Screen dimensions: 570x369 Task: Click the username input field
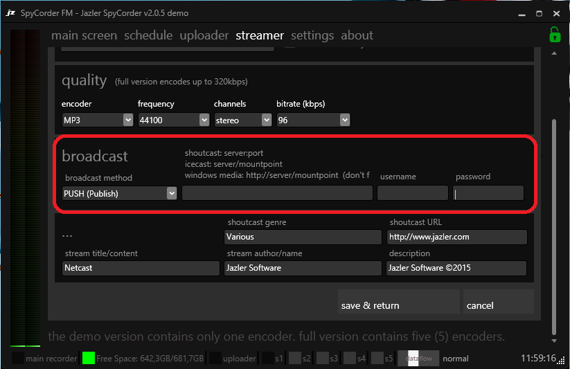click(413, 193)
